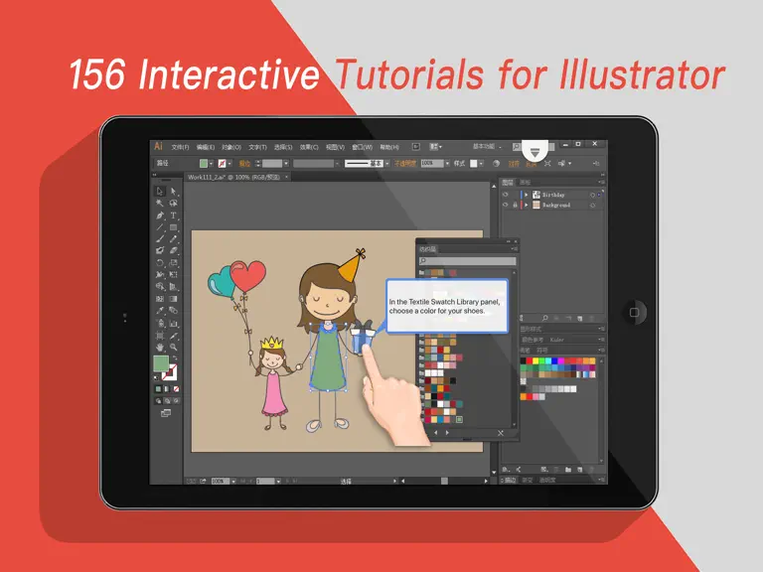The width and height of the screenshot is (763, 572).
Task: Open the 对象(O) Object menu
Action: (231, 147)
